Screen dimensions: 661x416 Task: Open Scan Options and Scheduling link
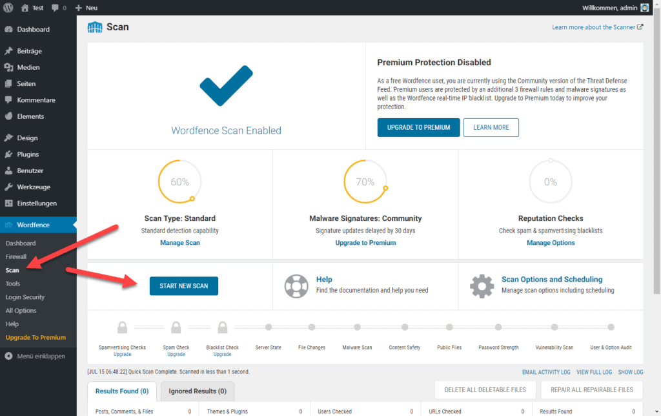552,279
